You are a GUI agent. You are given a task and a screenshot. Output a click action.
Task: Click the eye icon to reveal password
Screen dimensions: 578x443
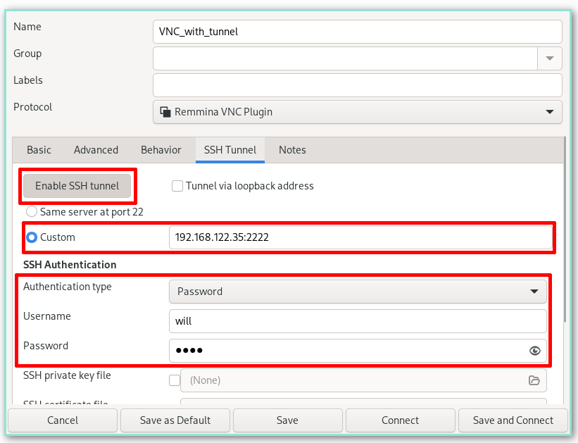535,351
